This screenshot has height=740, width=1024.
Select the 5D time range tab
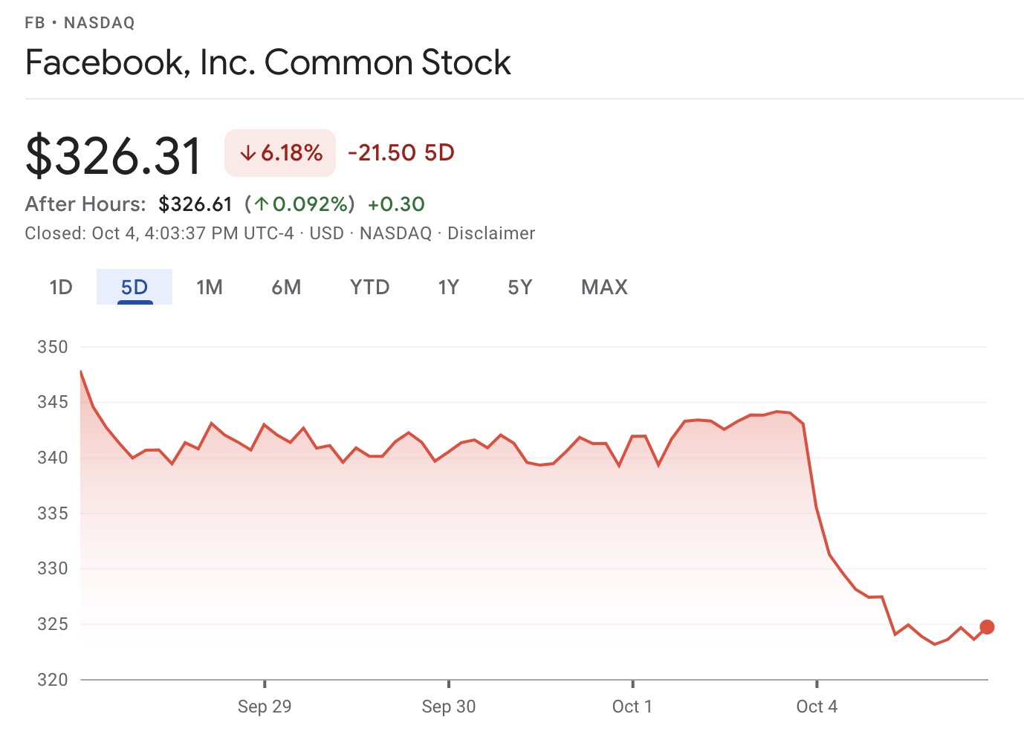point(135,288)
